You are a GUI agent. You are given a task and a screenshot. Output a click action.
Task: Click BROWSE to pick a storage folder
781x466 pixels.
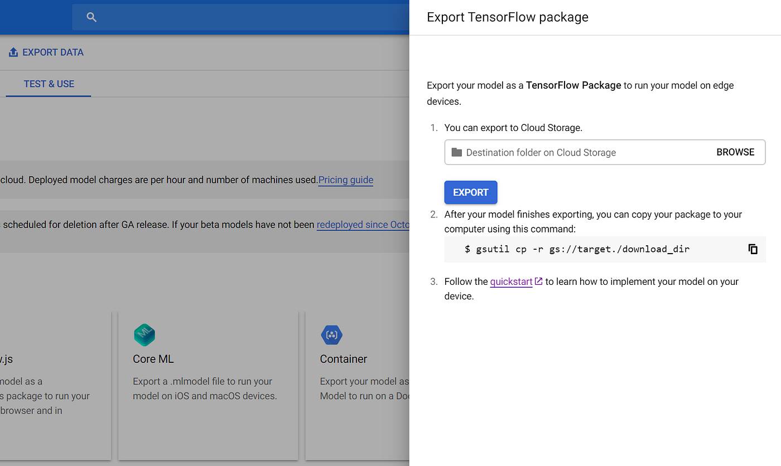pyautogui.click(x=735, y=152)
